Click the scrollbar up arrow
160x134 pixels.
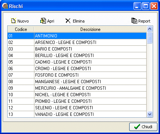(x=150, y=29)
